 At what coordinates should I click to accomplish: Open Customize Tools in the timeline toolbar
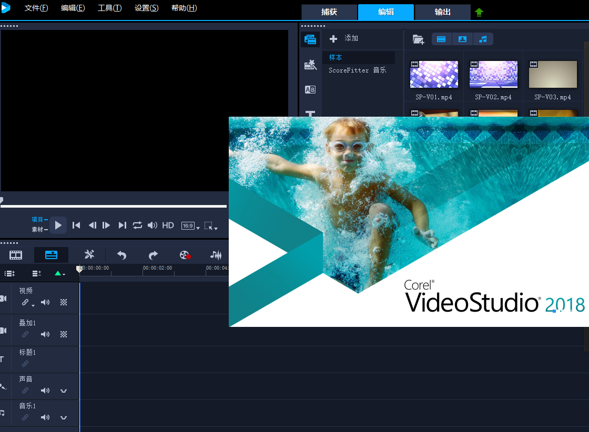pyautogui.click(x=89, y=255)
